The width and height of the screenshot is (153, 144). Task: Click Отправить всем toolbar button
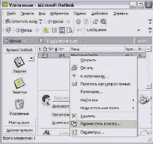click(21, 22)
